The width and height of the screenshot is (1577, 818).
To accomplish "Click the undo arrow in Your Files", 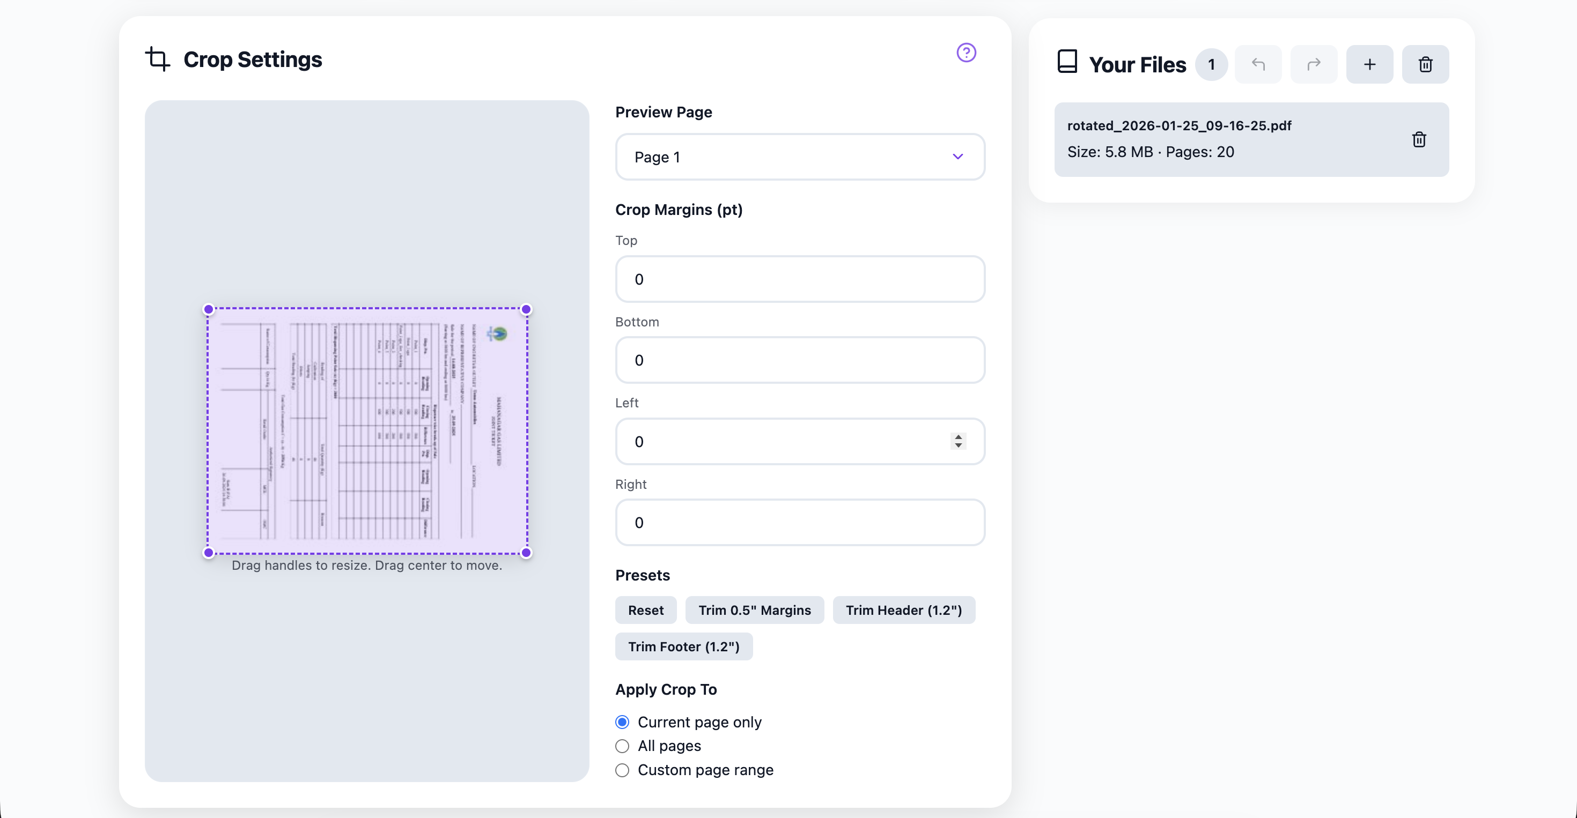I will click(x=1258, y=64).
